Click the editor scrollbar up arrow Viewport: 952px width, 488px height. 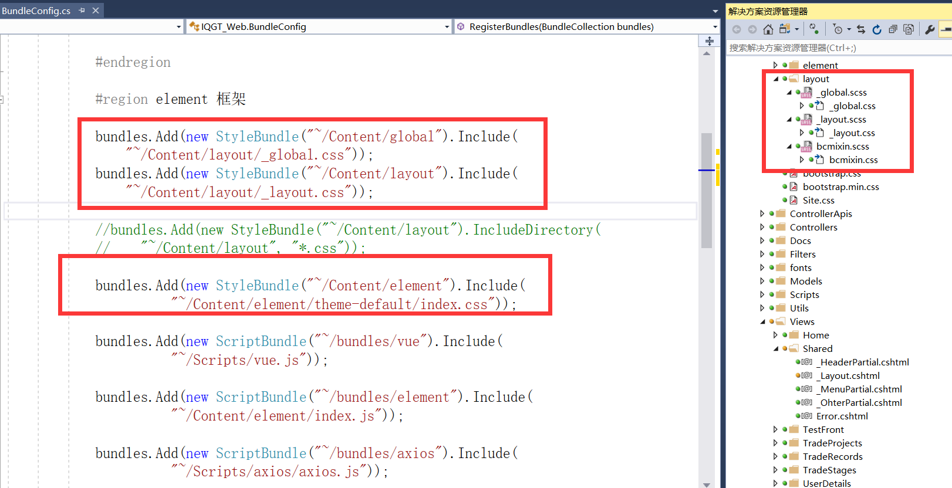pos(707,53)
